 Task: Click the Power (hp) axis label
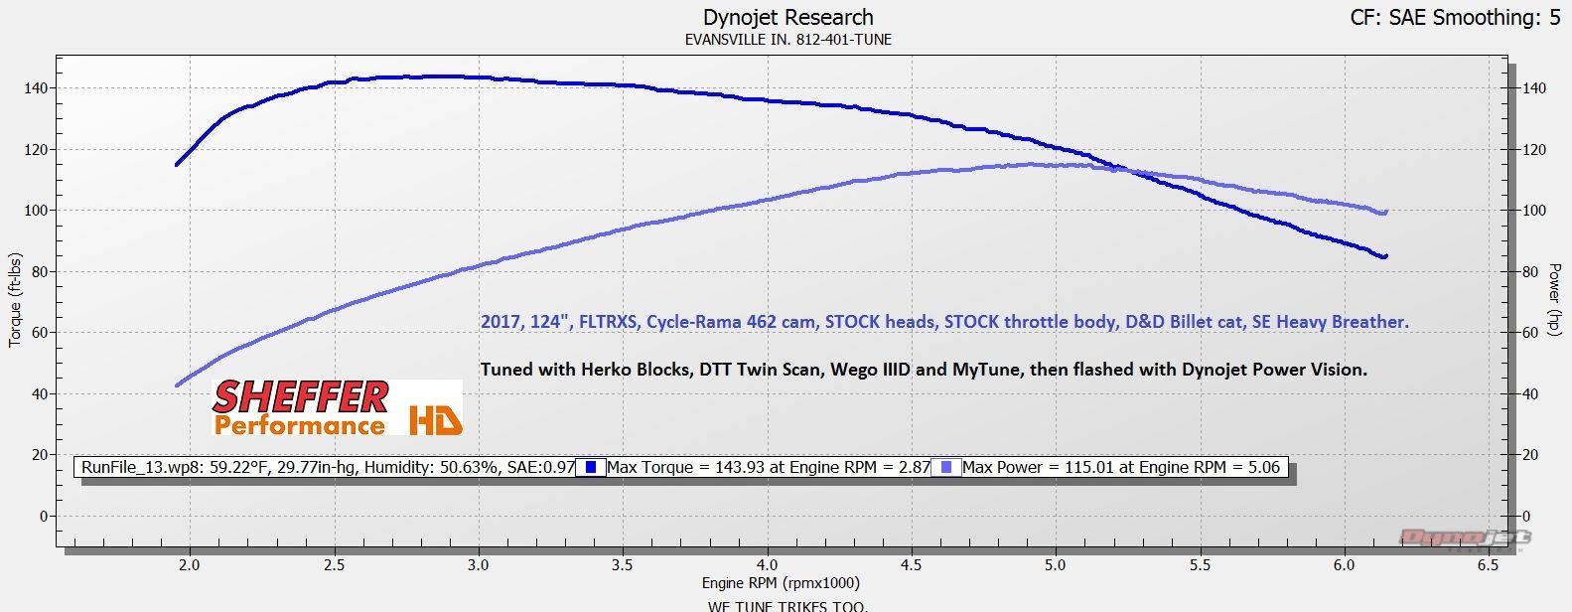tap(1555, 299)
